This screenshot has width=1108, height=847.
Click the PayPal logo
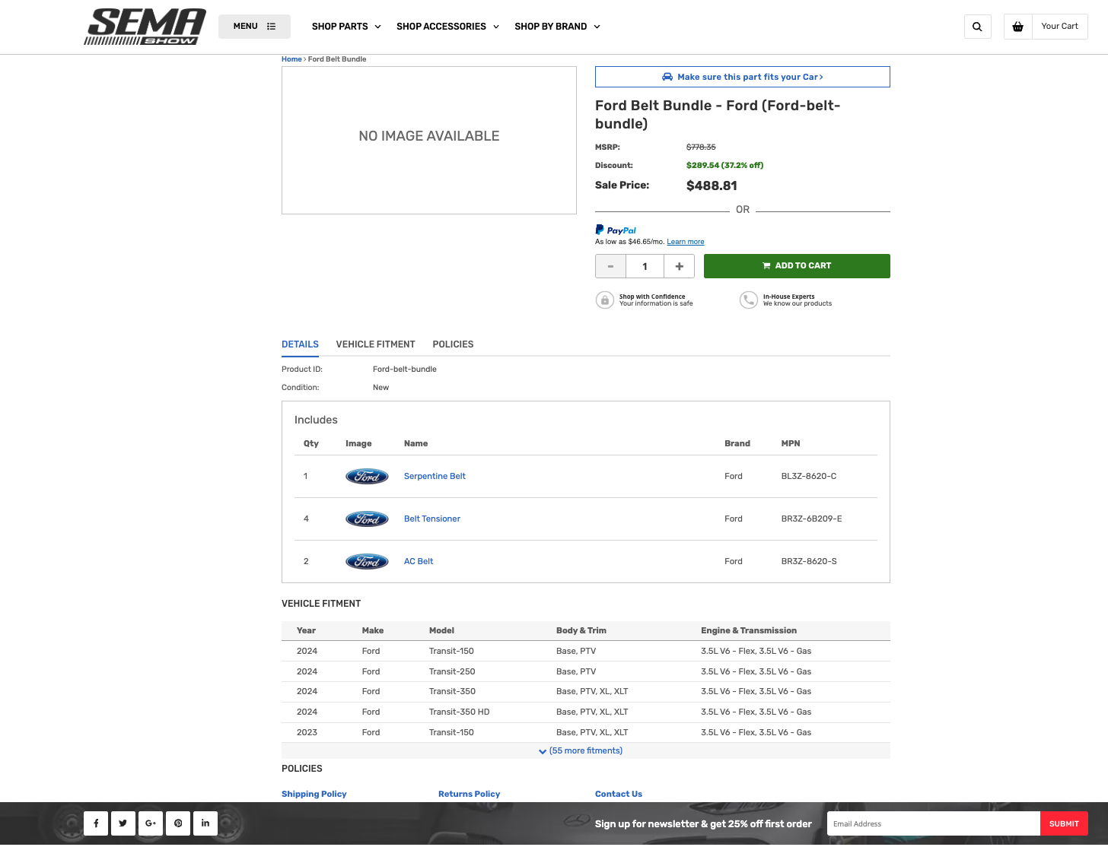[x=616, y=230]
